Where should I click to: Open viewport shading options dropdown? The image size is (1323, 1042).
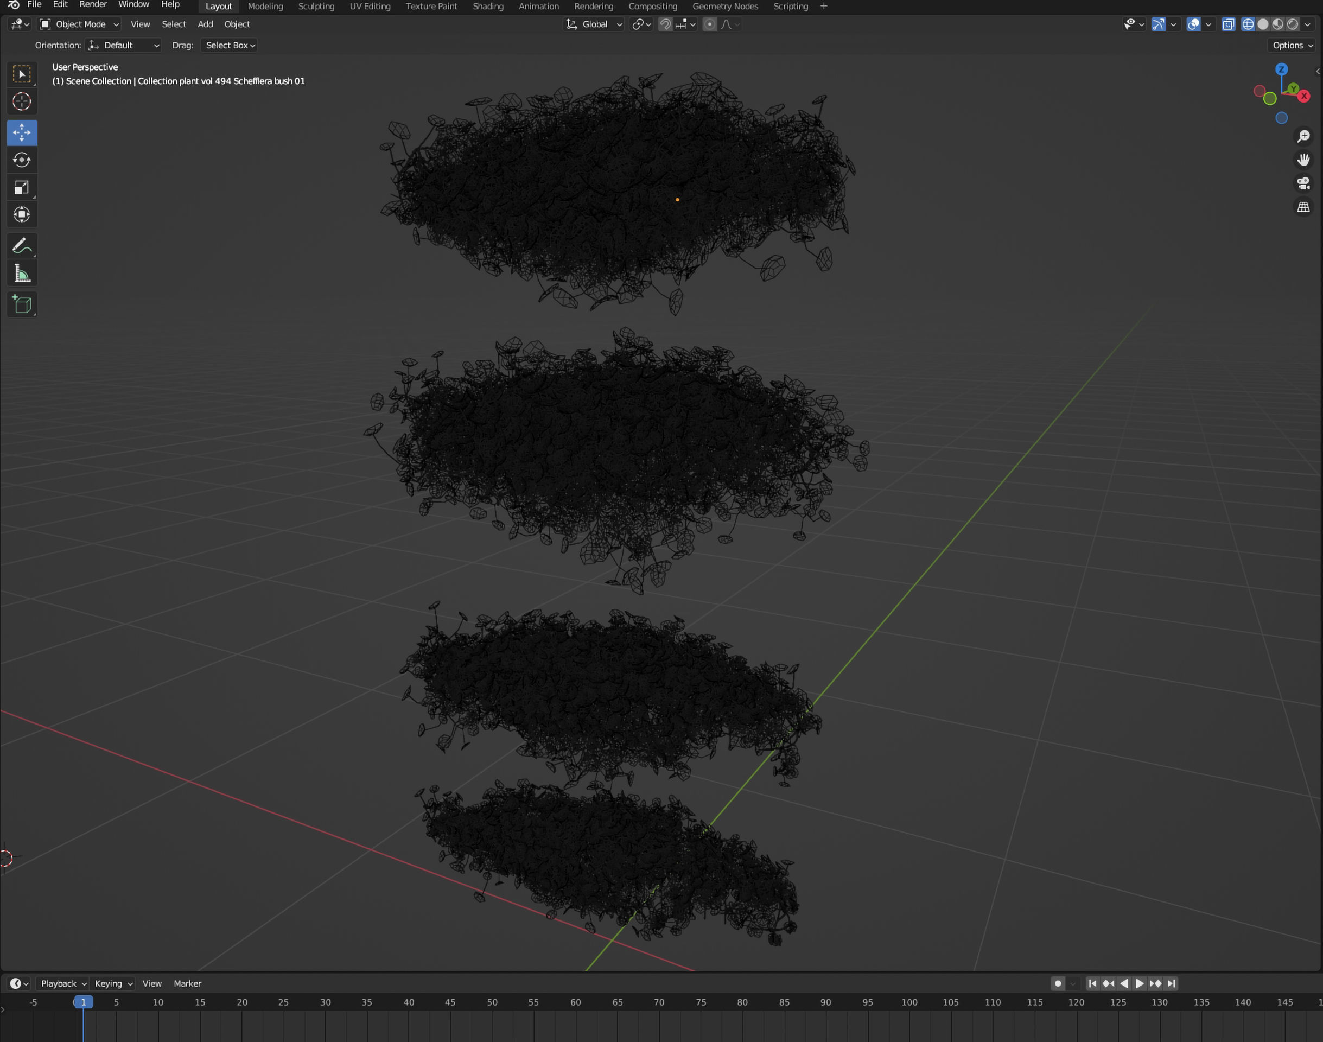[x=1307, y=24]
